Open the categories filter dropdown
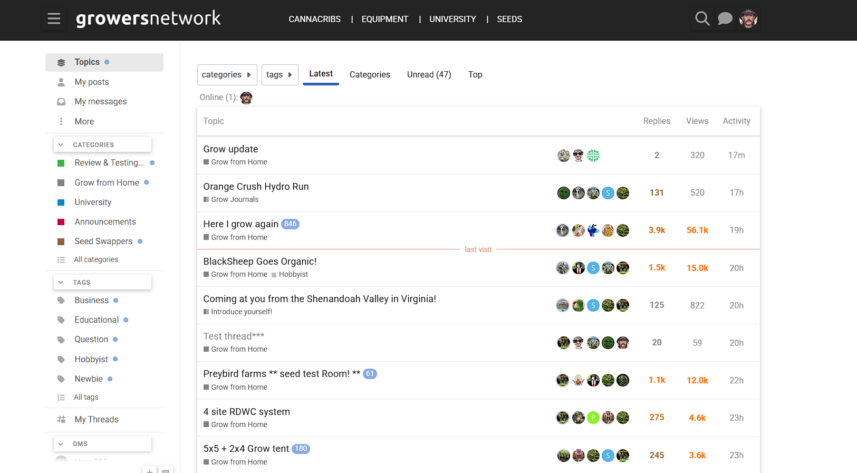The height and width of the screenshot is (473, 857). 227,75
